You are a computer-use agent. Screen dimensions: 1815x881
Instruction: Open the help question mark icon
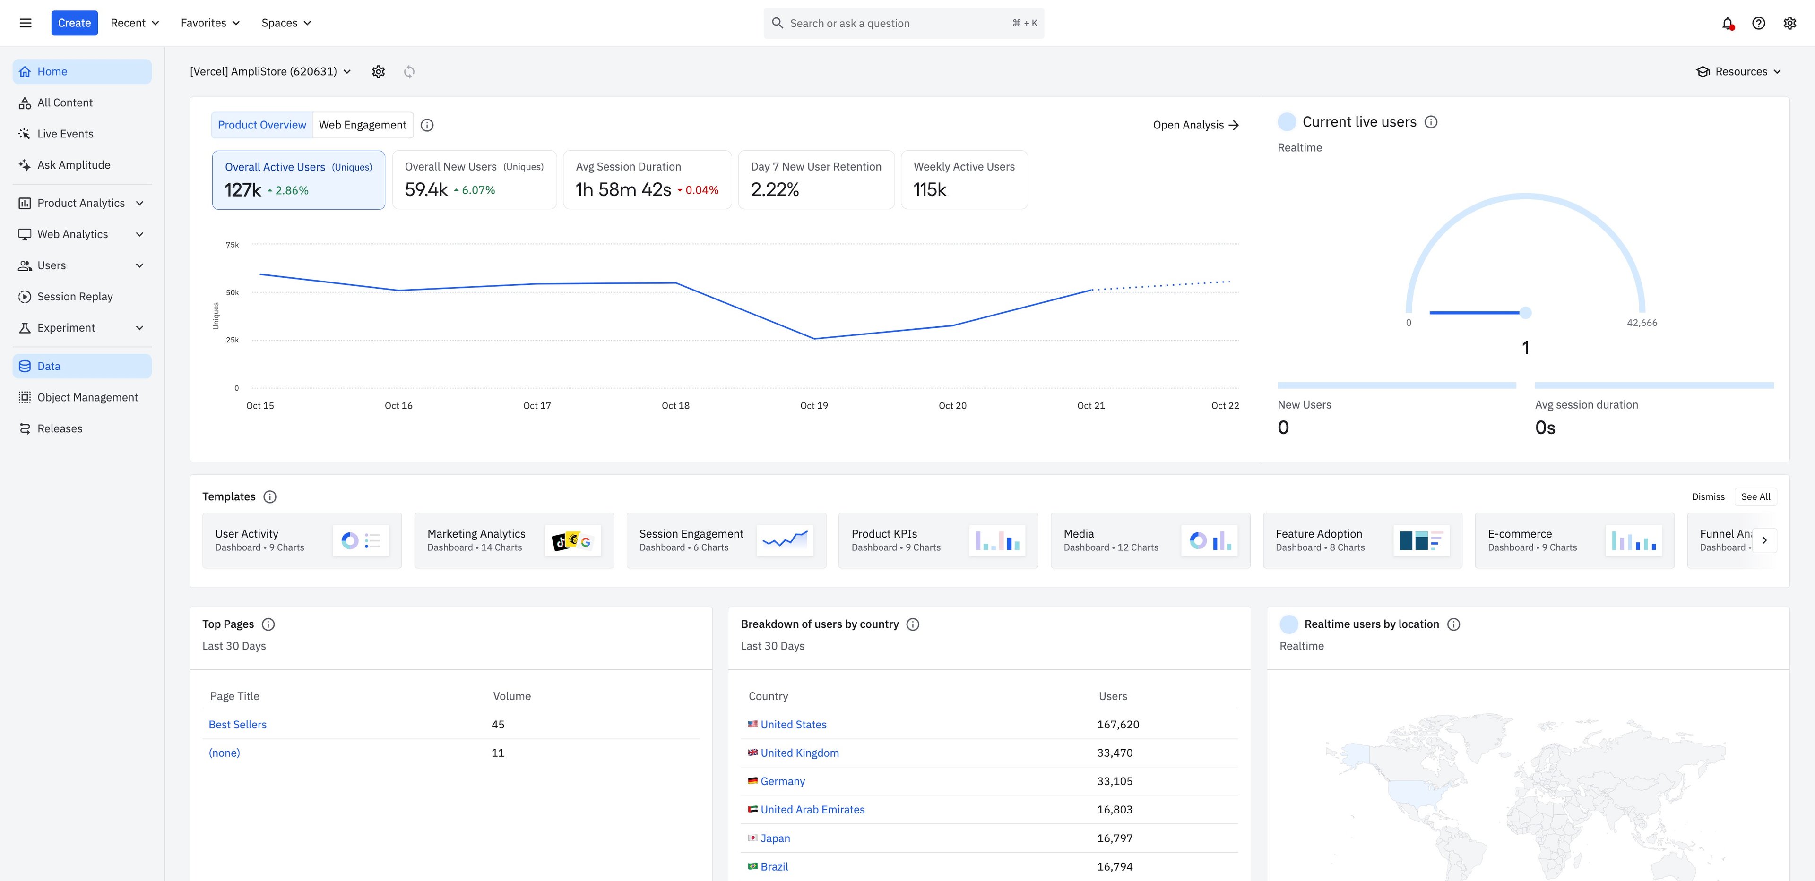(x=1759, y=23)
